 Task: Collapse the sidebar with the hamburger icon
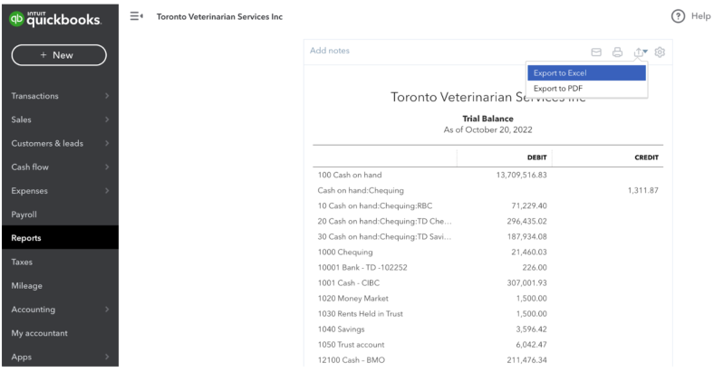(x=136, y=17)
